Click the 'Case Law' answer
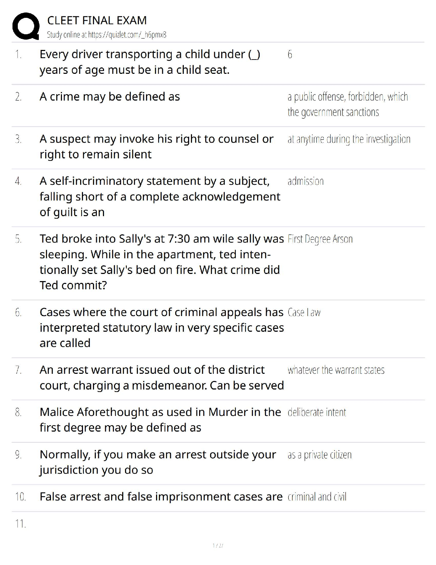 pyautogui.click(x=304, y=313)
